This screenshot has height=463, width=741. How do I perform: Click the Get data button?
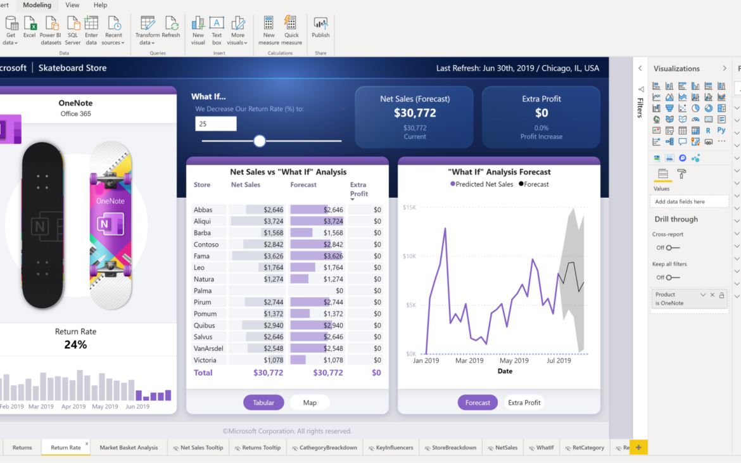pyautogui.click(x=10, y=30)
